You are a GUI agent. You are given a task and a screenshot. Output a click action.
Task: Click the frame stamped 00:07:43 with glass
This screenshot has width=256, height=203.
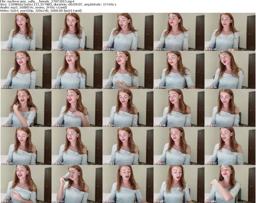[77, 184]
